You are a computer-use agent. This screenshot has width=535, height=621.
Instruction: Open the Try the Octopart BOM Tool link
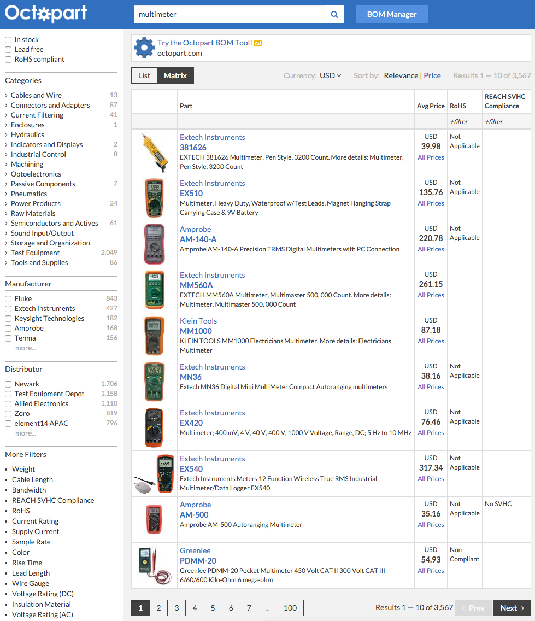pos(205,43)
